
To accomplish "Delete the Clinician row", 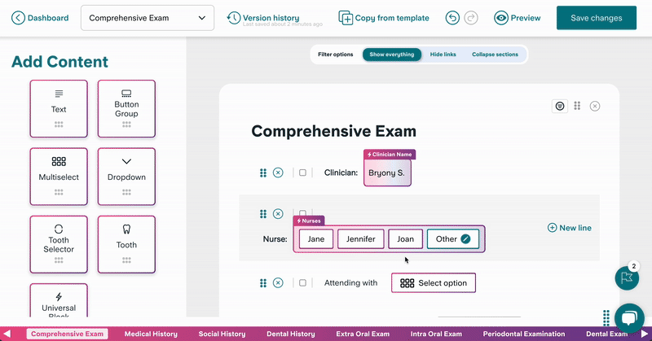I will coord(278,173).
